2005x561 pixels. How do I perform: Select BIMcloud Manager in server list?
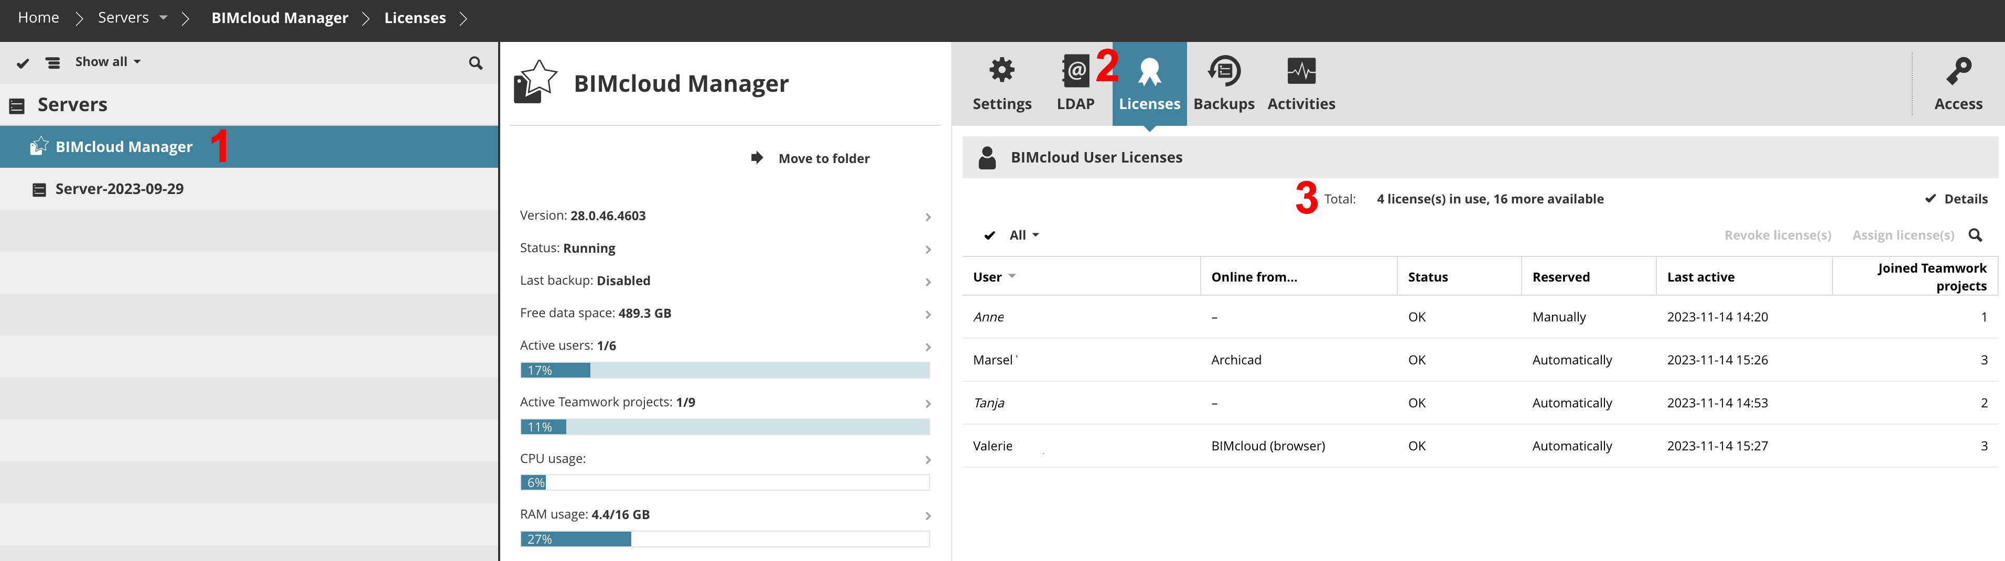249,147
